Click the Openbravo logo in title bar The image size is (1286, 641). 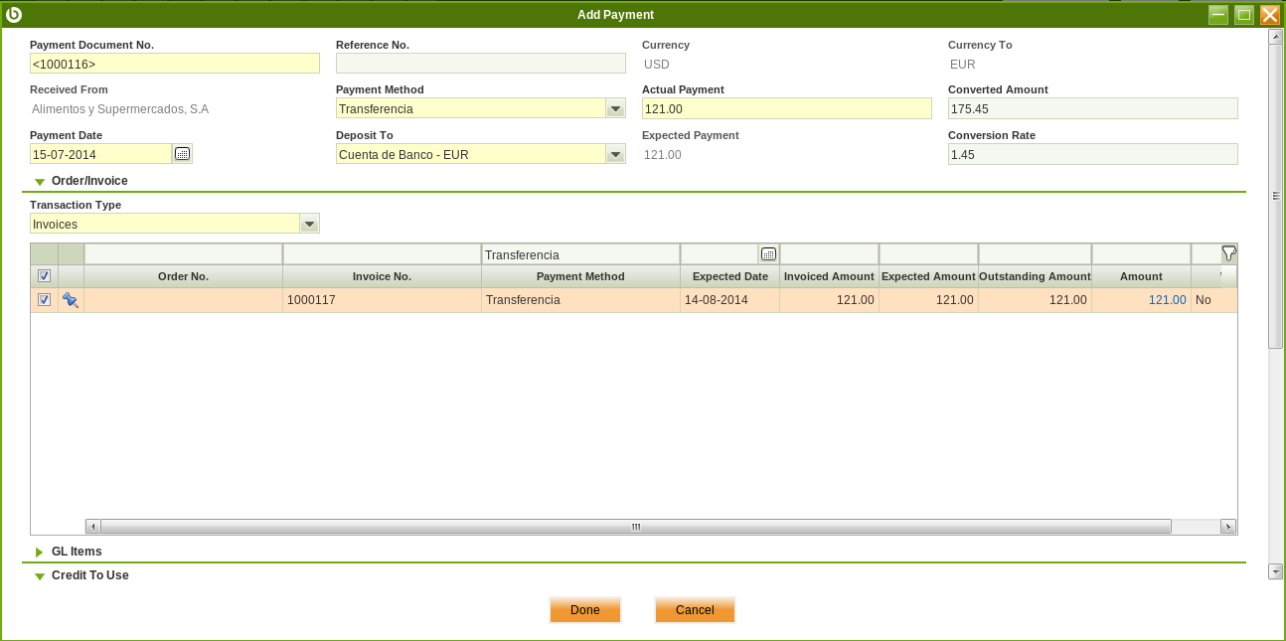[14, 14]
